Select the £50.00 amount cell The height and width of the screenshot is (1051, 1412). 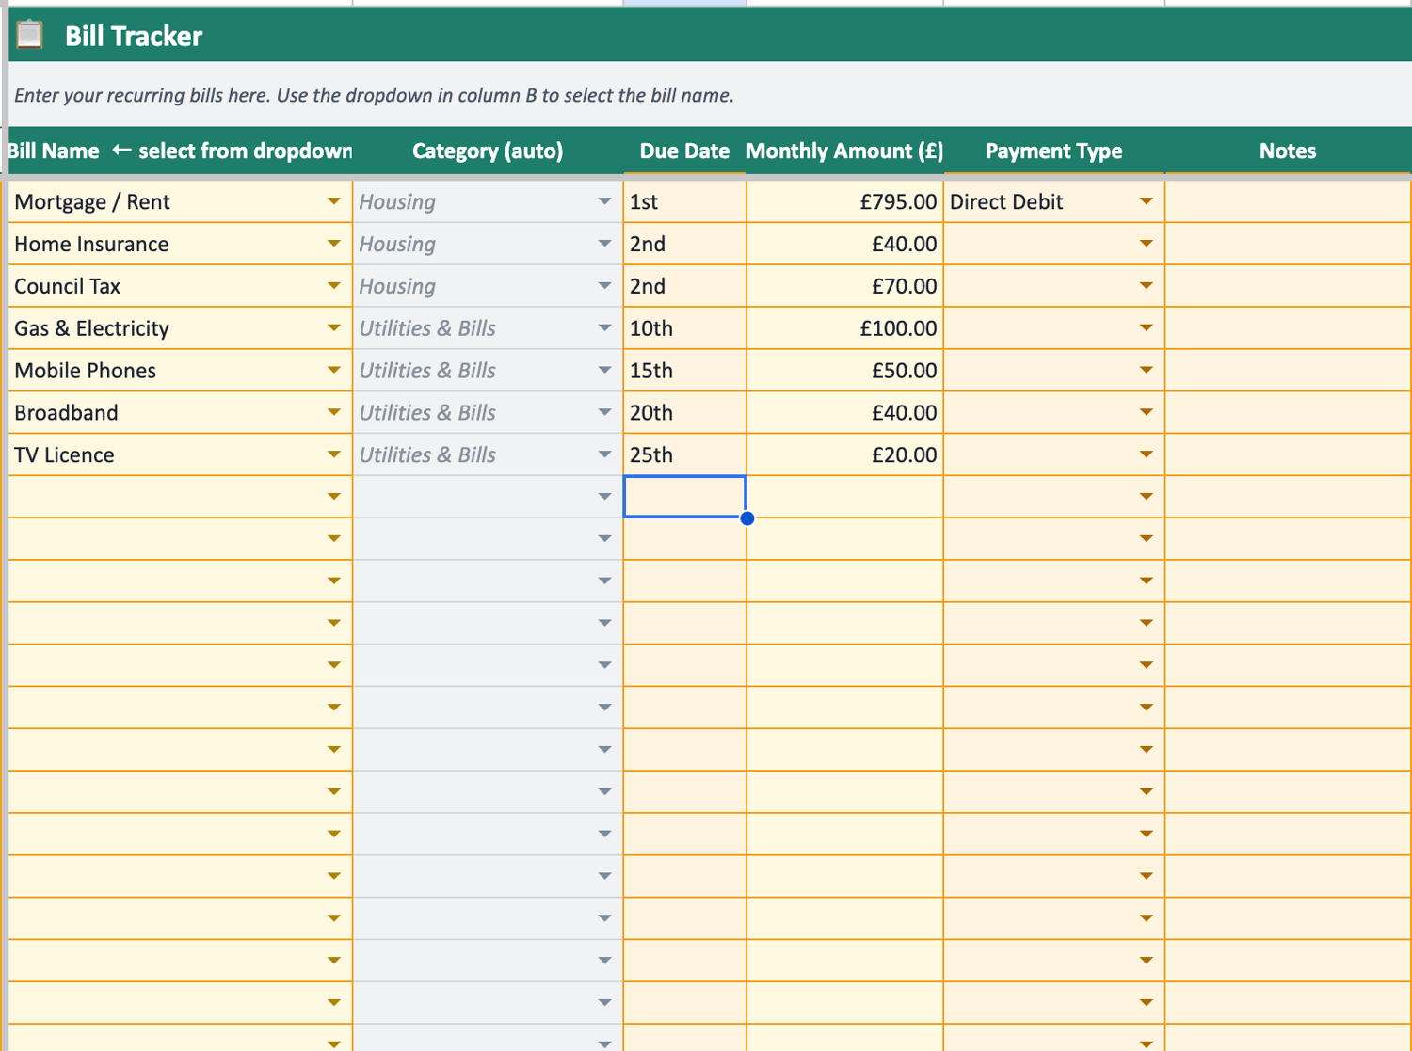click(844, 370)
